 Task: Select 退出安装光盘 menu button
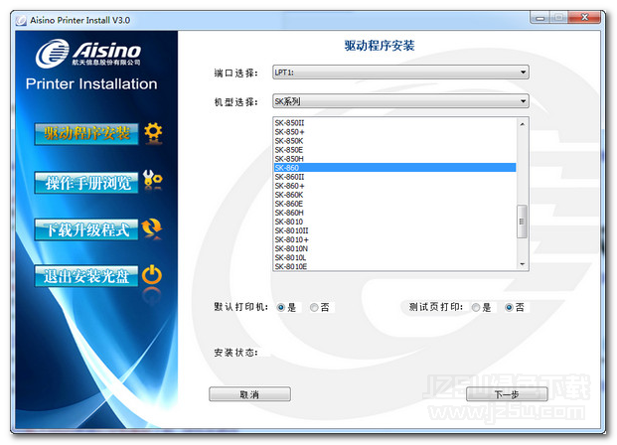pos(86,276)
